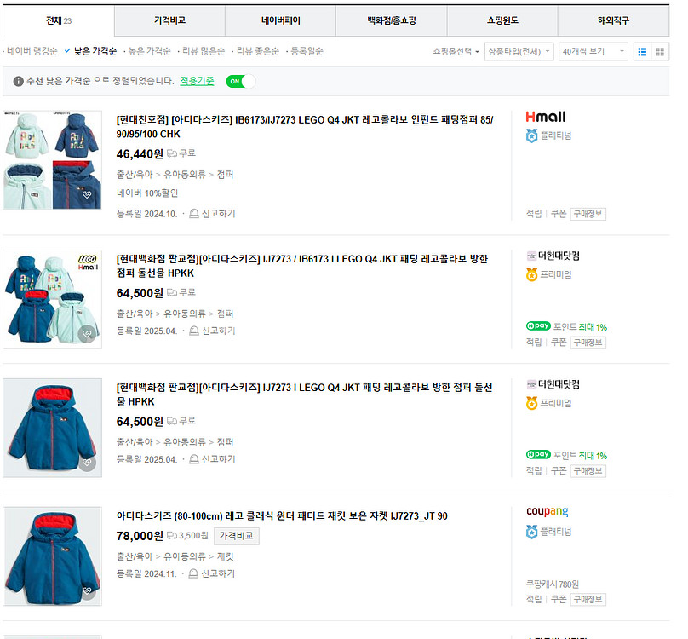The image size is (688, 639).
Task: Open IJ7273 / IB6173 four-jacket thumbnail
Action: point(52,300)
